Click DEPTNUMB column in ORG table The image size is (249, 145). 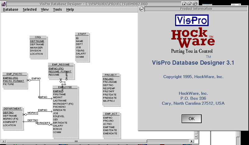(x=37, y=41)
